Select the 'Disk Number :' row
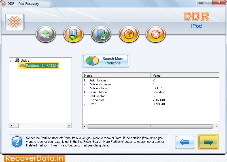The height and width of the screenshot is (162, 227). (x=150, y=80)
